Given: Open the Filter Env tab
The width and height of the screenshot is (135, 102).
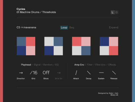Looking at the screenshot, I should [x=100, y=65].
